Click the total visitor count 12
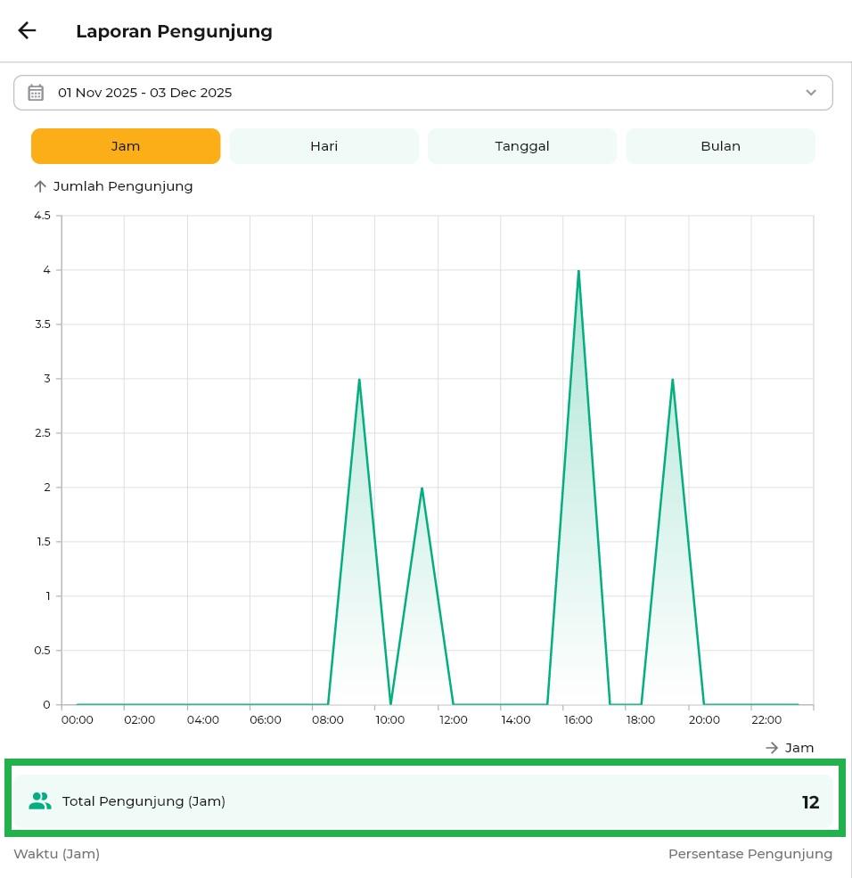Image resolution: width=852 pixels, height=878 pixels. [x=810, y=802]
